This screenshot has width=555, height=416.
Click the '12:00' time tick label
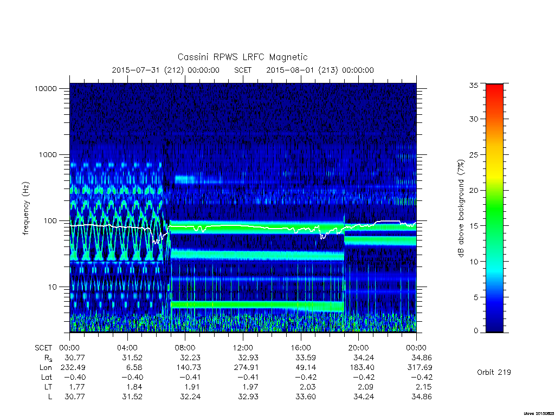(243, 348)
